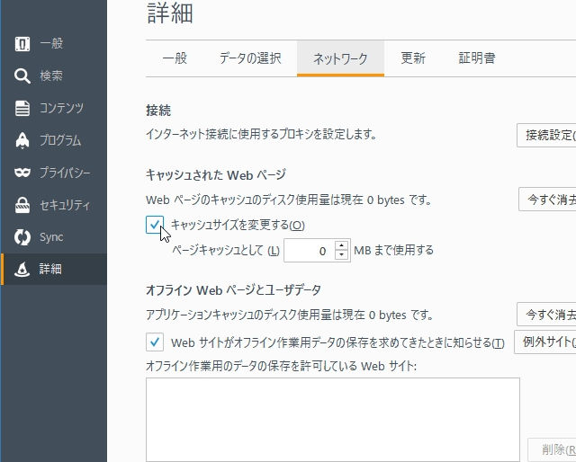The image size is (576, 462).
Task: Open the セキュリティ sidebar category label
Action: click(x=65, y=205)
